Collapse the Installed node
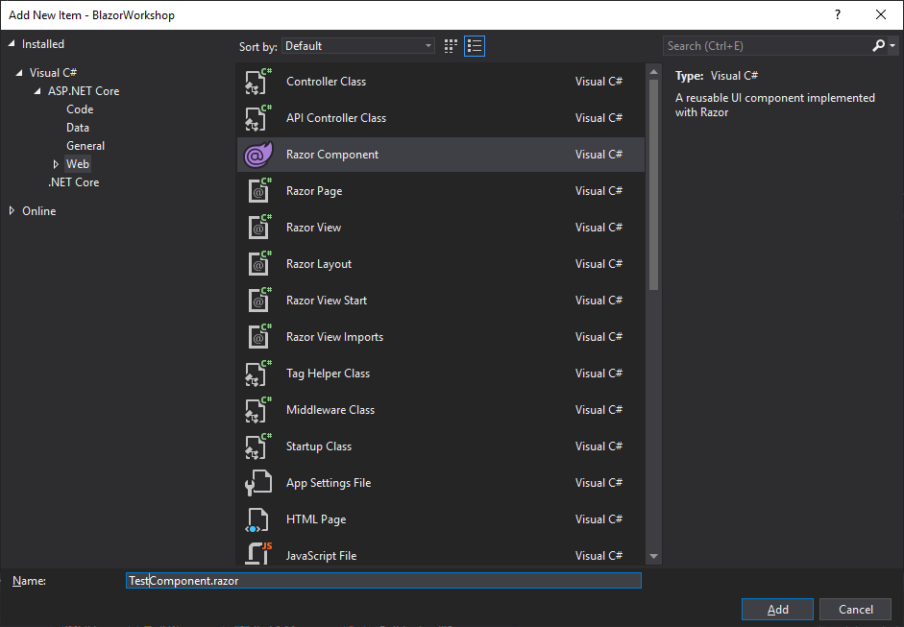The image size is (904, 627). [x=12, y=44]
